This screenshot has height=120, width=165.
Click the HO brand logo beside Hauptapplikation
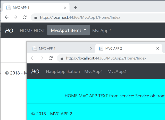(x=35, y=71)
